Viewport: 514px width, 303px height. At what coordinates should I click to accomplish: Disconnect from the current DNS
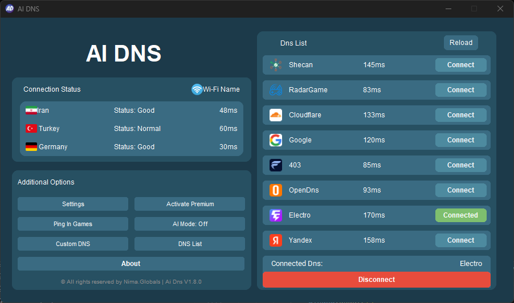(376, 280)
